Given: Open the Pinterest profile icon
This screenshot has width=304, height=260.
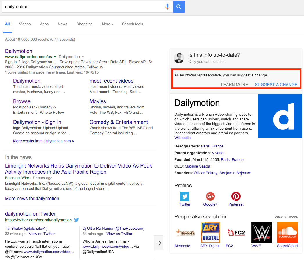Looking at the screenshot, I should tap(236, 196).
